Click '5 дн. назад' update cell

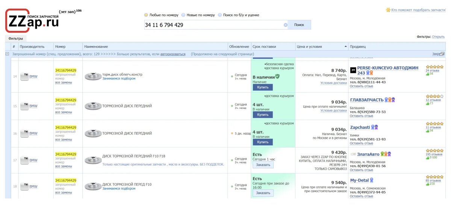click(x=243, y=133)
